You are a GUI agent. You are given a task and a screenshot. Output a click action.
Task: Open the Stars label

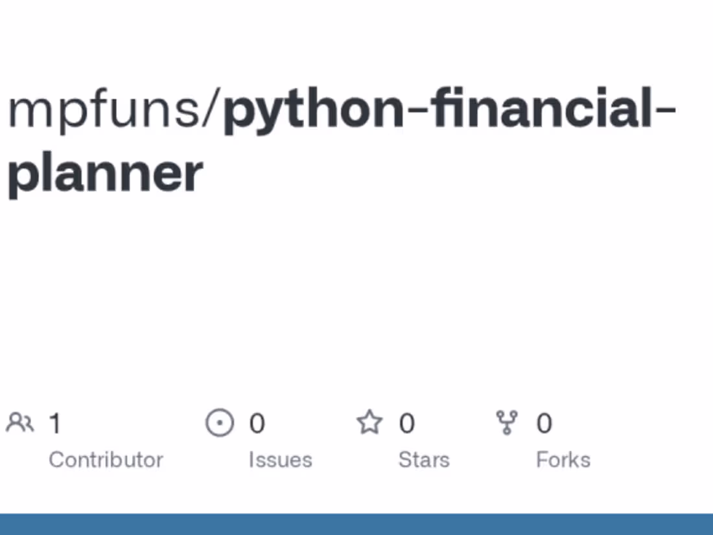(424, 460)
